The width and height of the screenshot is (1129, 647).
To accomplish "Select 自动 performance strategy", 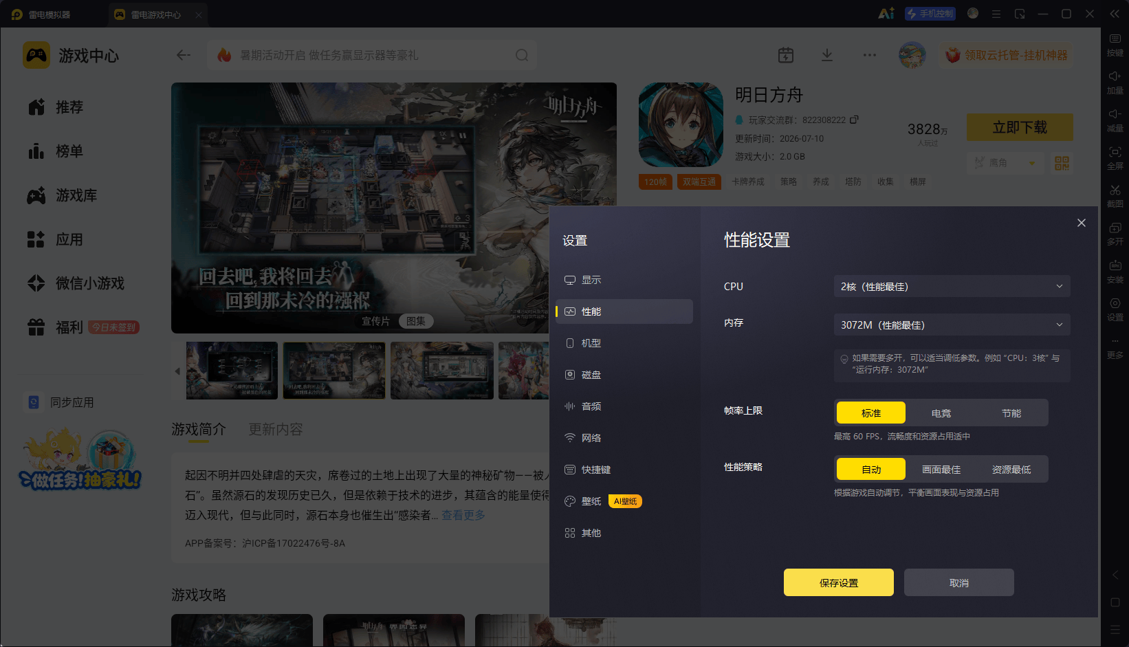I will tap(871, 469).
